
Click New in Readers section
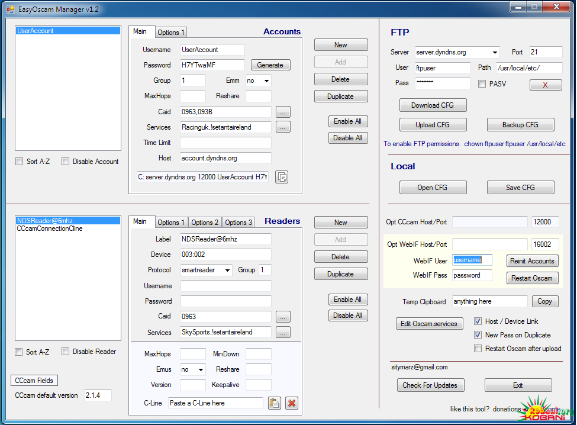pyautogui.click(x=341, y=222)
